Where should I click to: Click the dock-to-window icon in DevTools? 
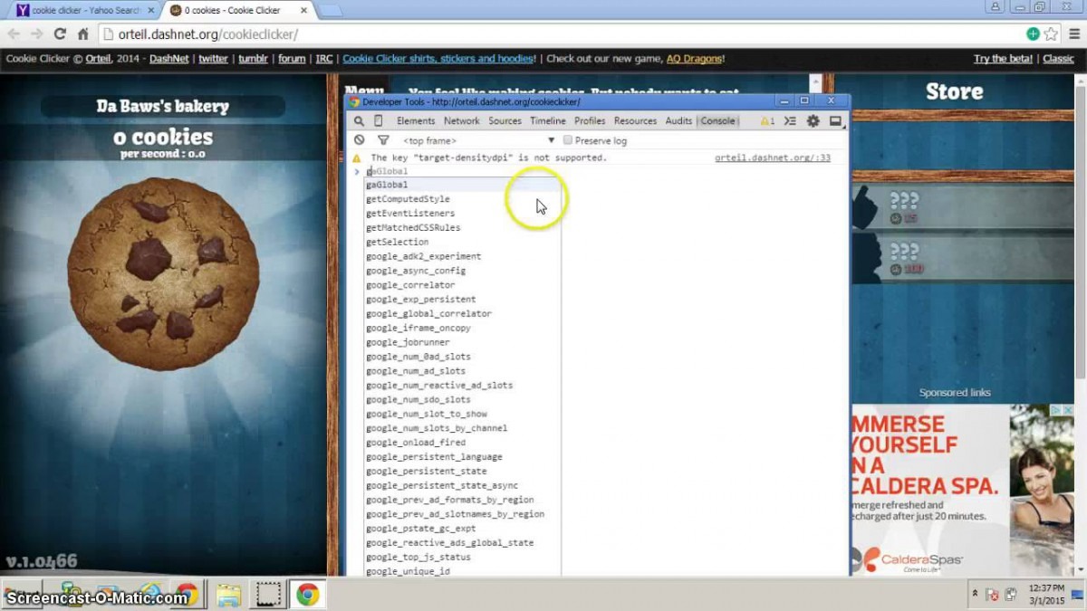pyautogui.click(x=835, y=121)
